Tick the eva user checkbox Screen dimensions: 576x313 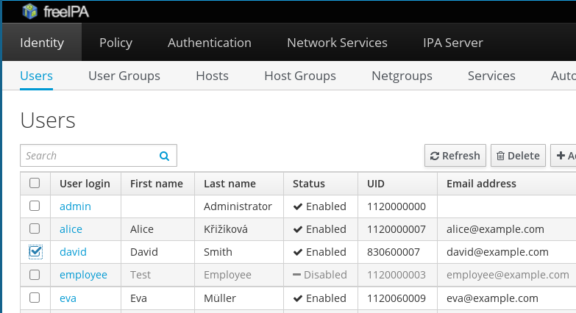point(35,298)
